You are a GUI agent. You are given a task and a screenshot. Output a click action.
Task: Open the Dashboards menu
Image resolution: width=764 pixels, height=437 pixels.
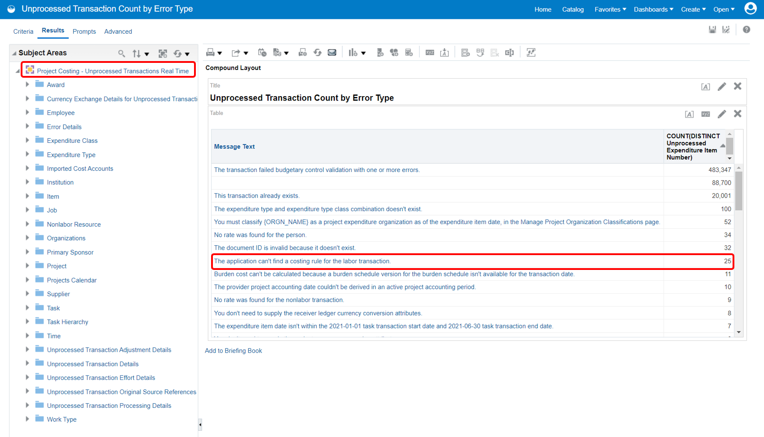654,9
